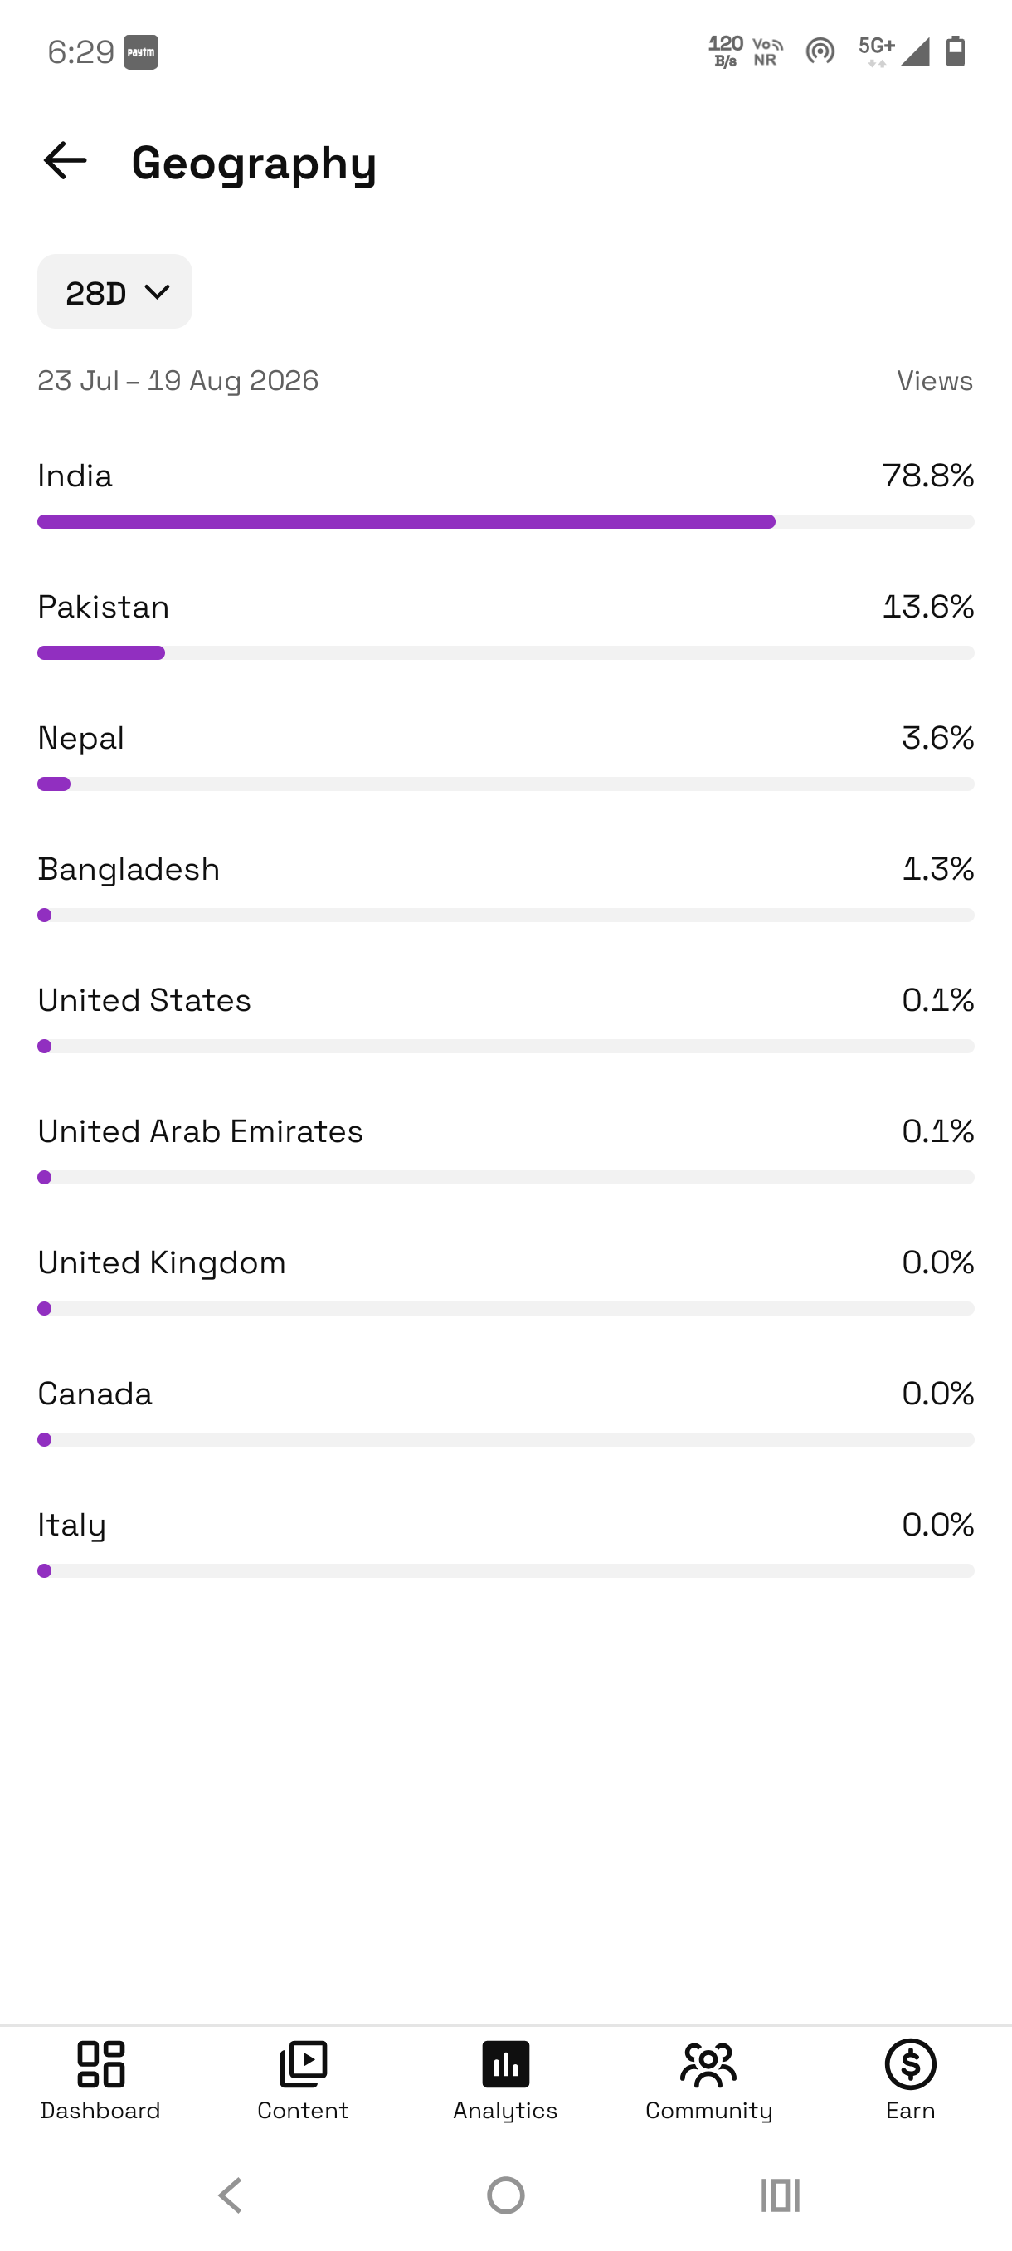The height and width of the screenshot is (2251, 1012).
Task: Click the chevron next to 28D
Action: pyautogui.click(x=157, y=292)
